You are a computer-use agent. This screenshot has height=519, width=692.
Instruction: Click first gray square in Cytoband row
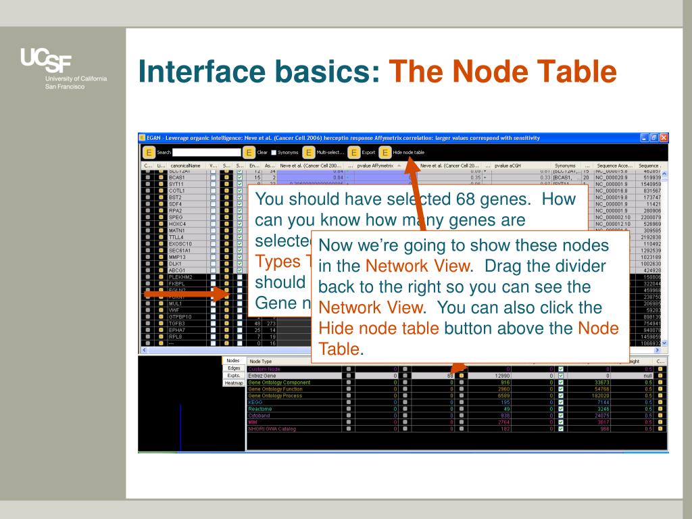(x=349, y=416)
